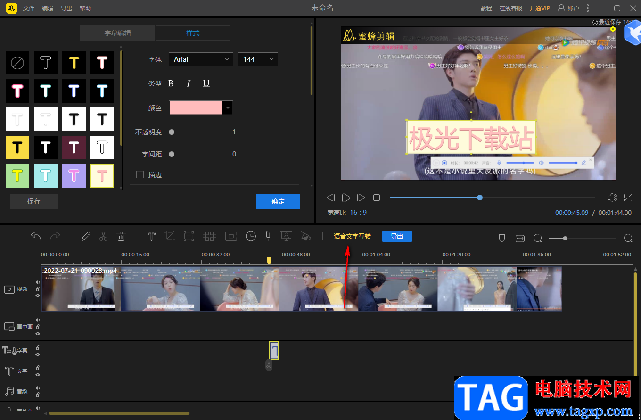The image size is (641, 420).
Task: Toggle italic text formatting
Action: 189,83
